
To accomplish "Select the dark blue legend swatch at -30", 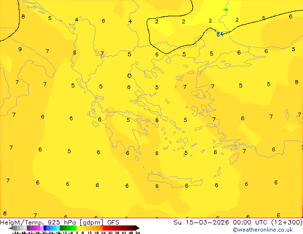I will 45,228.
